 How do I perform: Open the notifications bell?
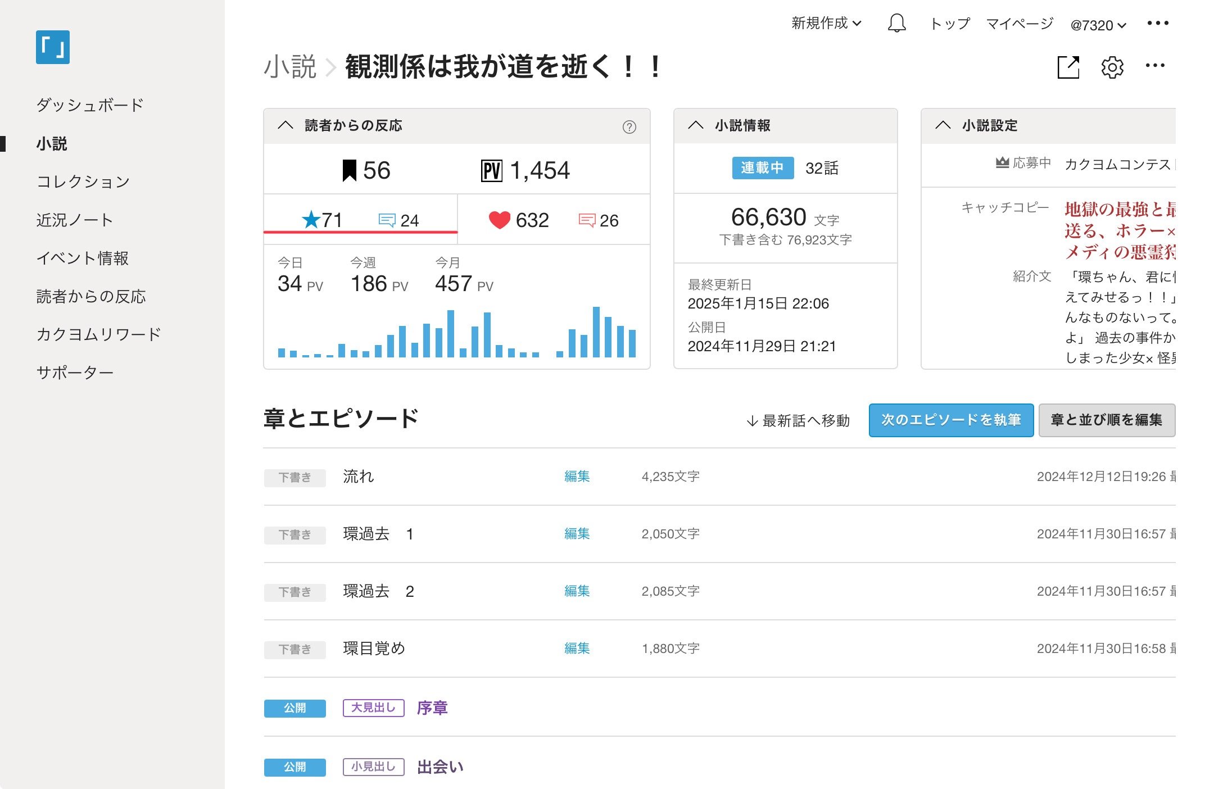click(x=896, y=24)
